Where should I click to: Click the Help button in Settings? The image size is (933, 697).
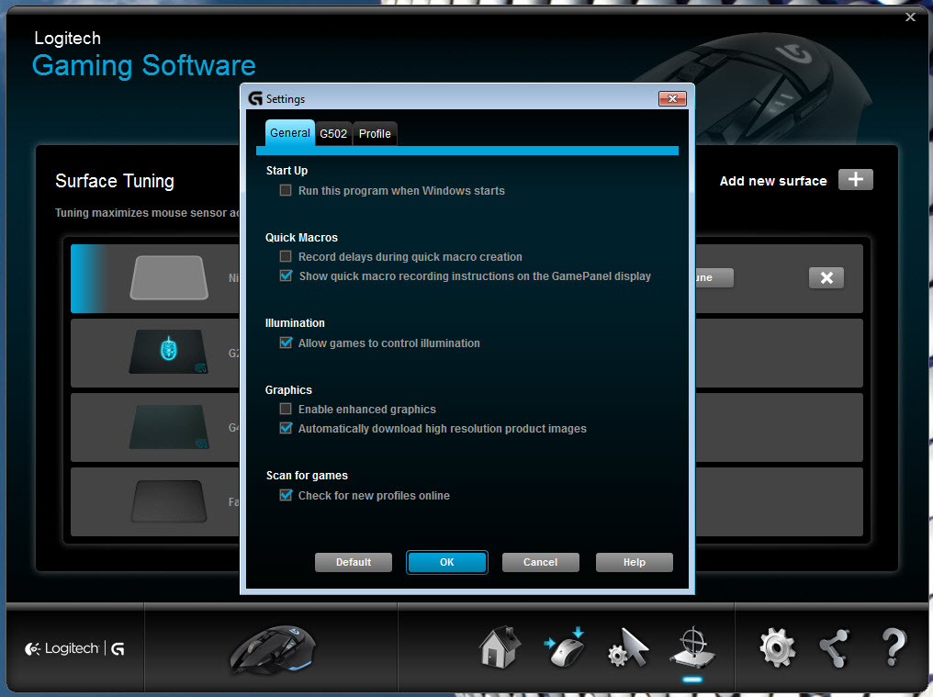[635, 563]
